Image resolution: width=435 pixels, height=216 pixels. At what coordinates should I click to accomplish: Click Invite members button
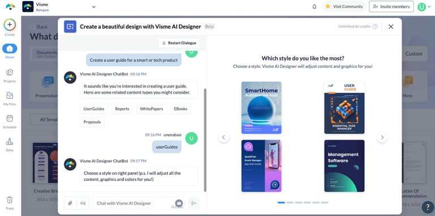[391, 6]
